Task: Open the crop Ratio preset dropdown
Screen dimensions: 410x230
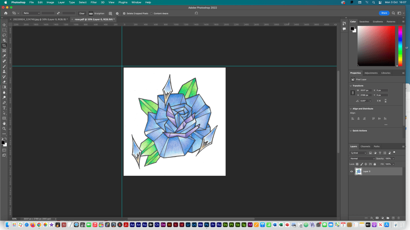Action: pyautogui.click(x=31, y=13)
